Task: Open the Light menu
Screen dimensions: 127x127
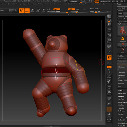Action: (25, 4)
